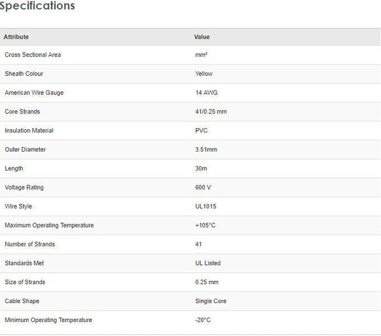Select the American Wire Gauge label

coord(34,93)
